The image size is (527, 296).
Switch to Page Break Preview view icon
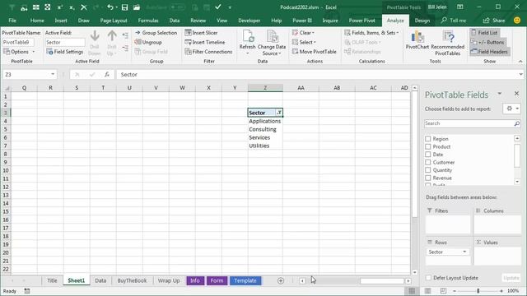[x=443, y=290]
